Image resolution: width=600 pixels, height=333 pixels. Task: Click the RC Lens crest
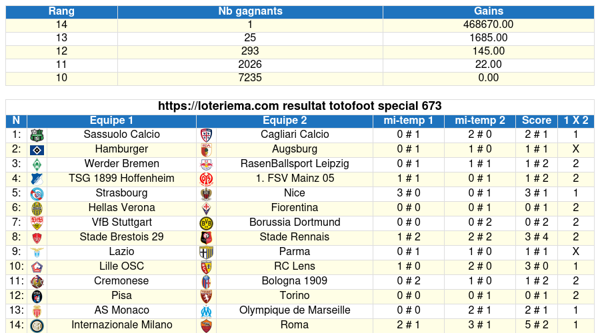click(x=206, y=267)
